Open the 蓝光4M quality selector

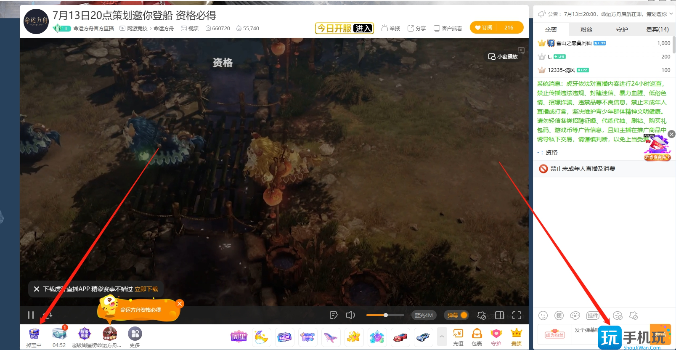point(424,315)
